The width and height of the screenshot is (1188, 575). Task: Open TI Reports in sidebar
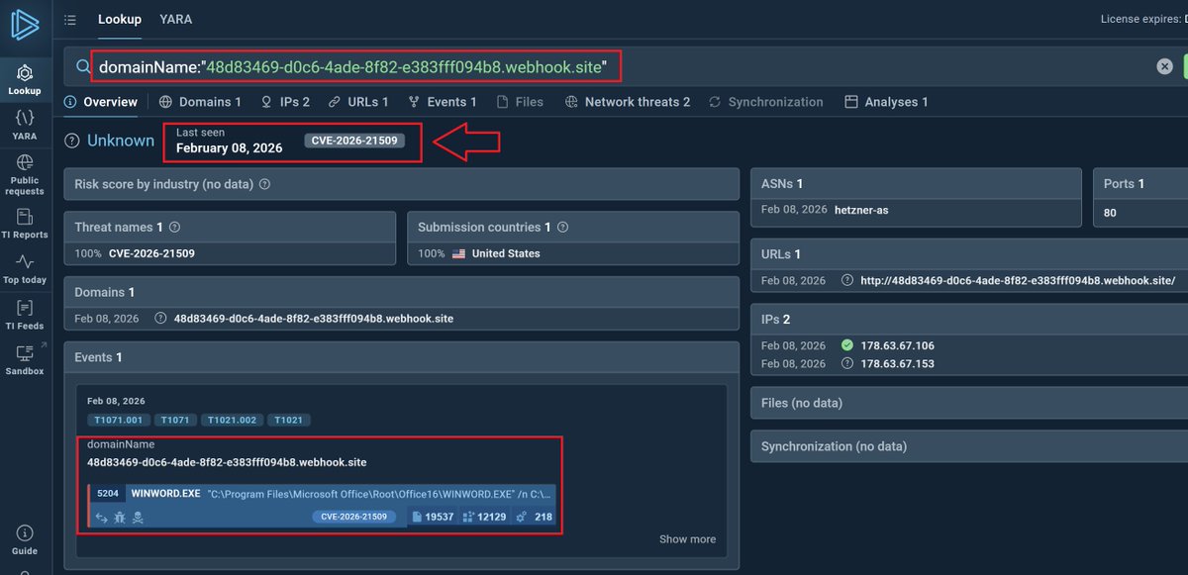click(25, 223)
